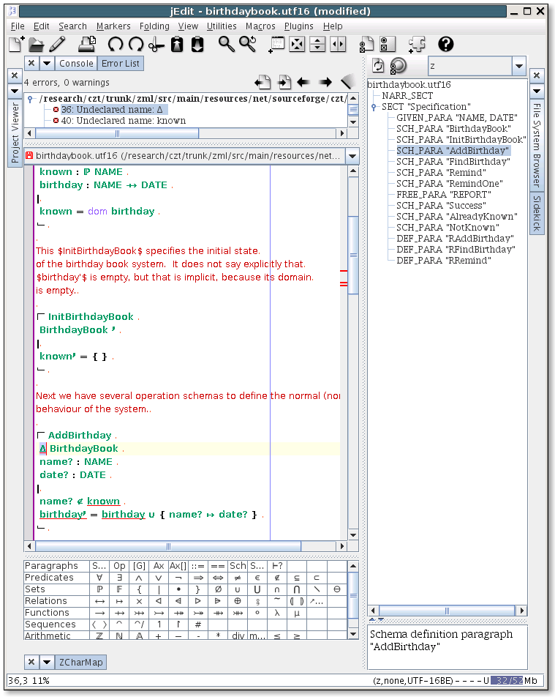Insert the Sch schema character

pyautogui.click(x=238, y=566)
